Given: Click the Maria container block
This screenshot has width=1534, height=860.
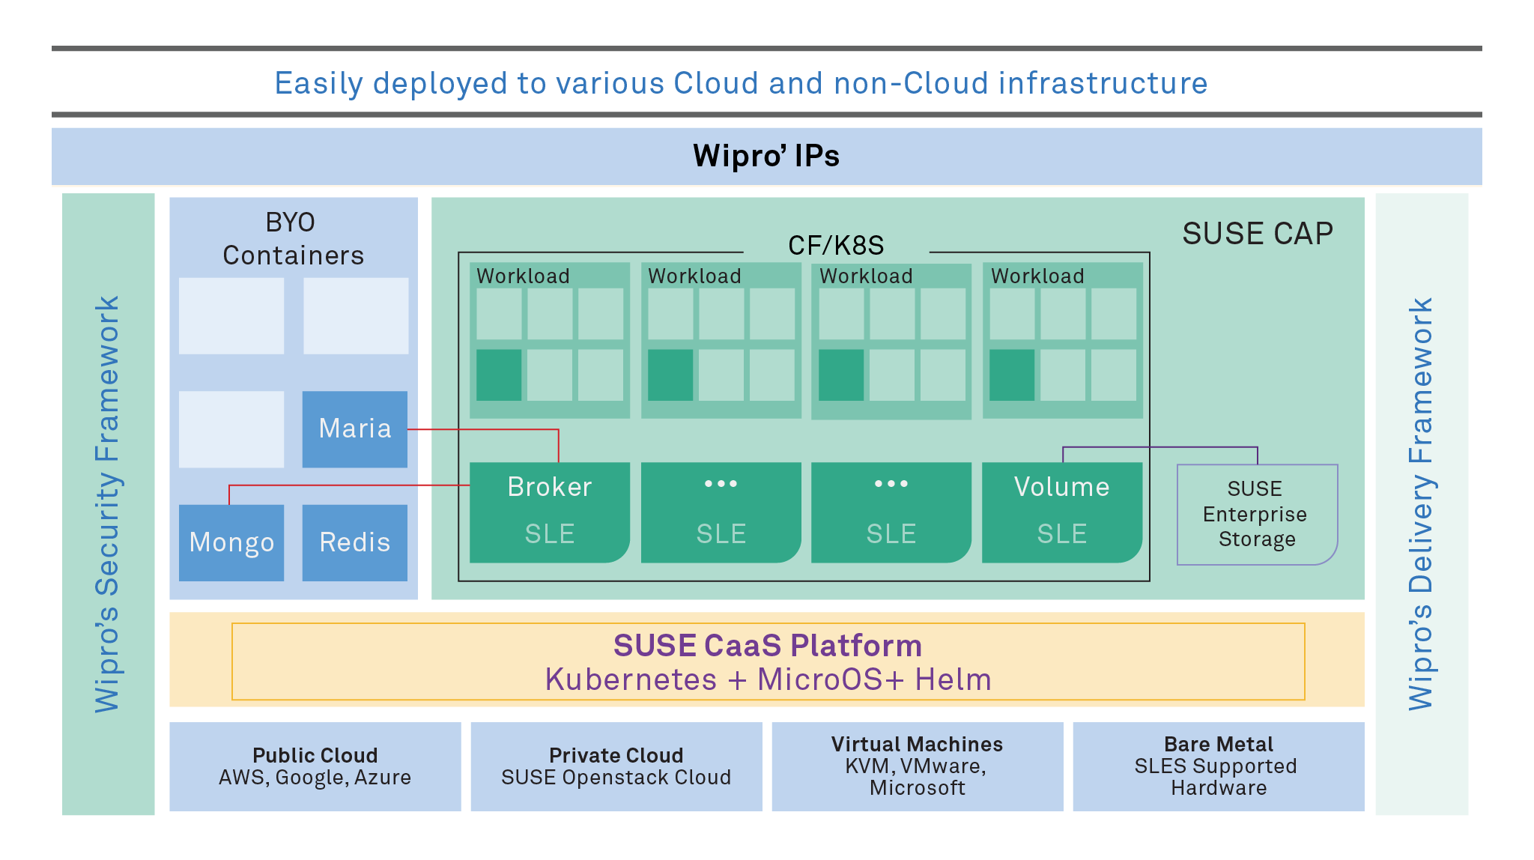Looking at the screenshot, I should click(x=354, y=429).
